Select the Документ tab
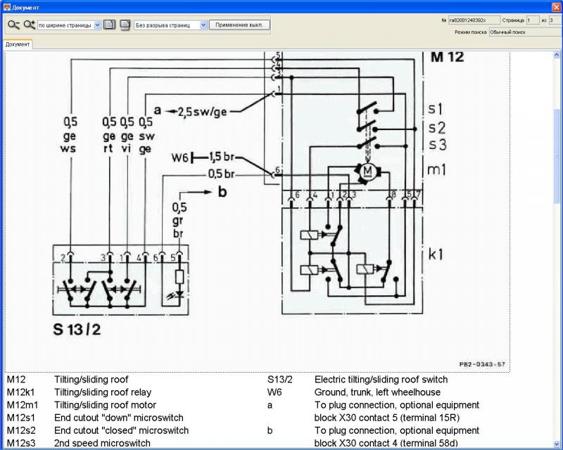 point(18,44)
